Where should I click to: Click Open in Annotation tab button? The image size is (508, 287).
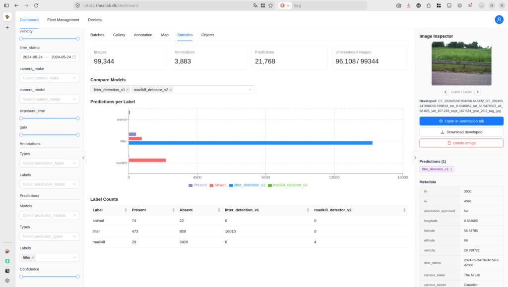point(461,121)
